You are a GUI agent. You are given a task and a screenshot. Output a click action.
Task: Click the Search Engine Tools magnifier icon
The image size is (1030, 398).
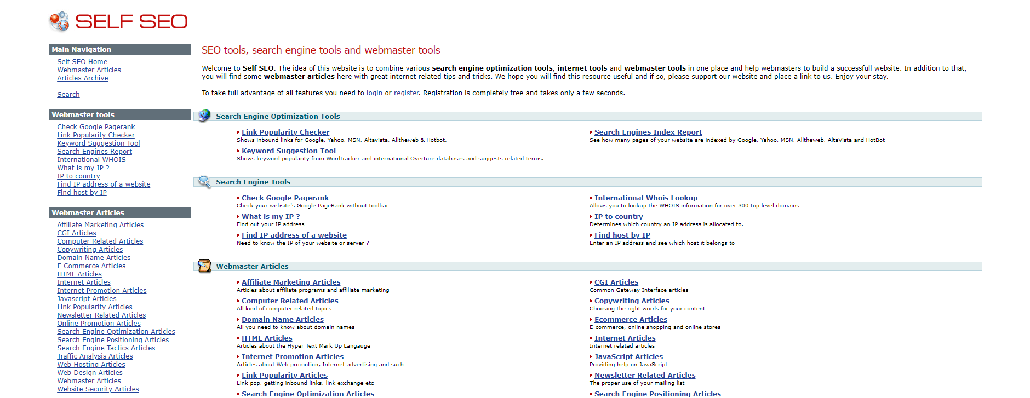204,182
